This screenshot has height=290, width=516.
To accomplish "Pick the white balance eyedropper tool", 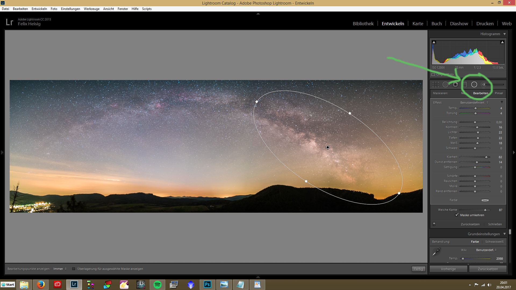I will click(x=436, y=252).
